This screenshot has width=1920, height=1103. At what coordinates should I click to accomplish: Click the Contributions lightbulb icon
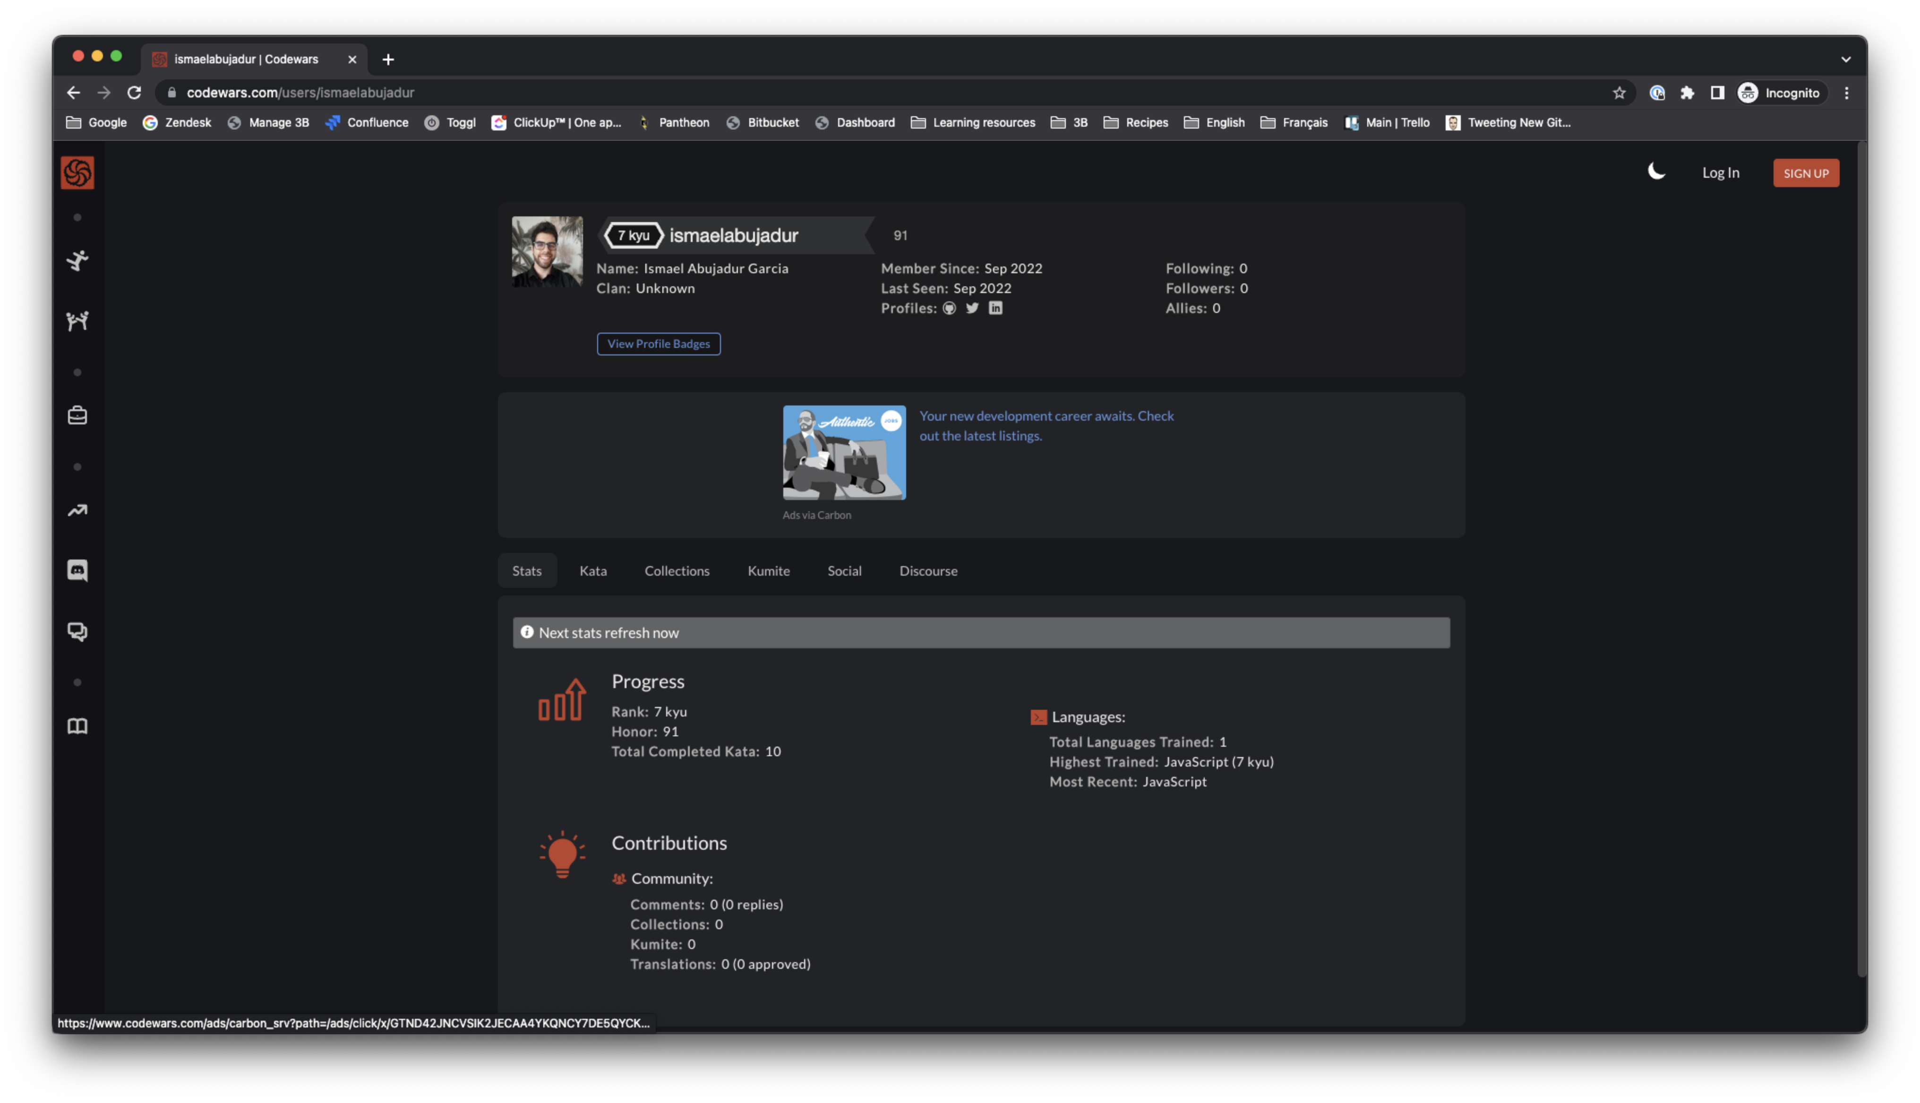562,854
